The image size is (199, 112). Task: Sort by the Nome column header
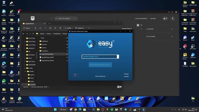43,38
